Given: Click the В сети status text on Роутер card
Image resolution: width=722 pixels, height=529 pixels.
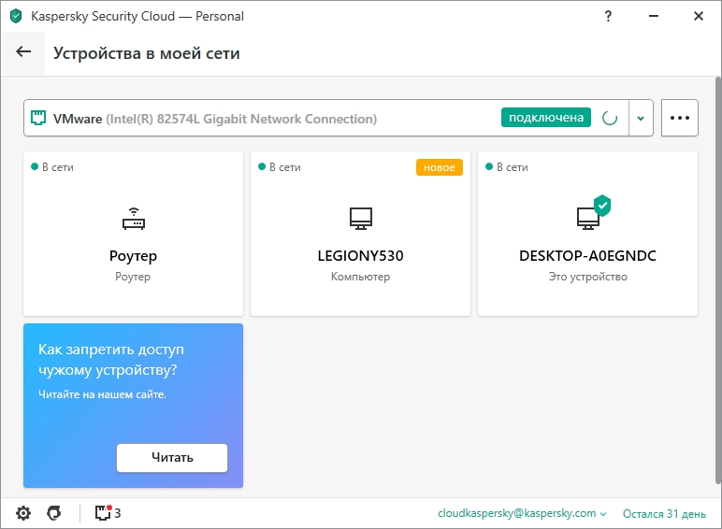Looking at the screenshot, I should click(x=58, y=167).
